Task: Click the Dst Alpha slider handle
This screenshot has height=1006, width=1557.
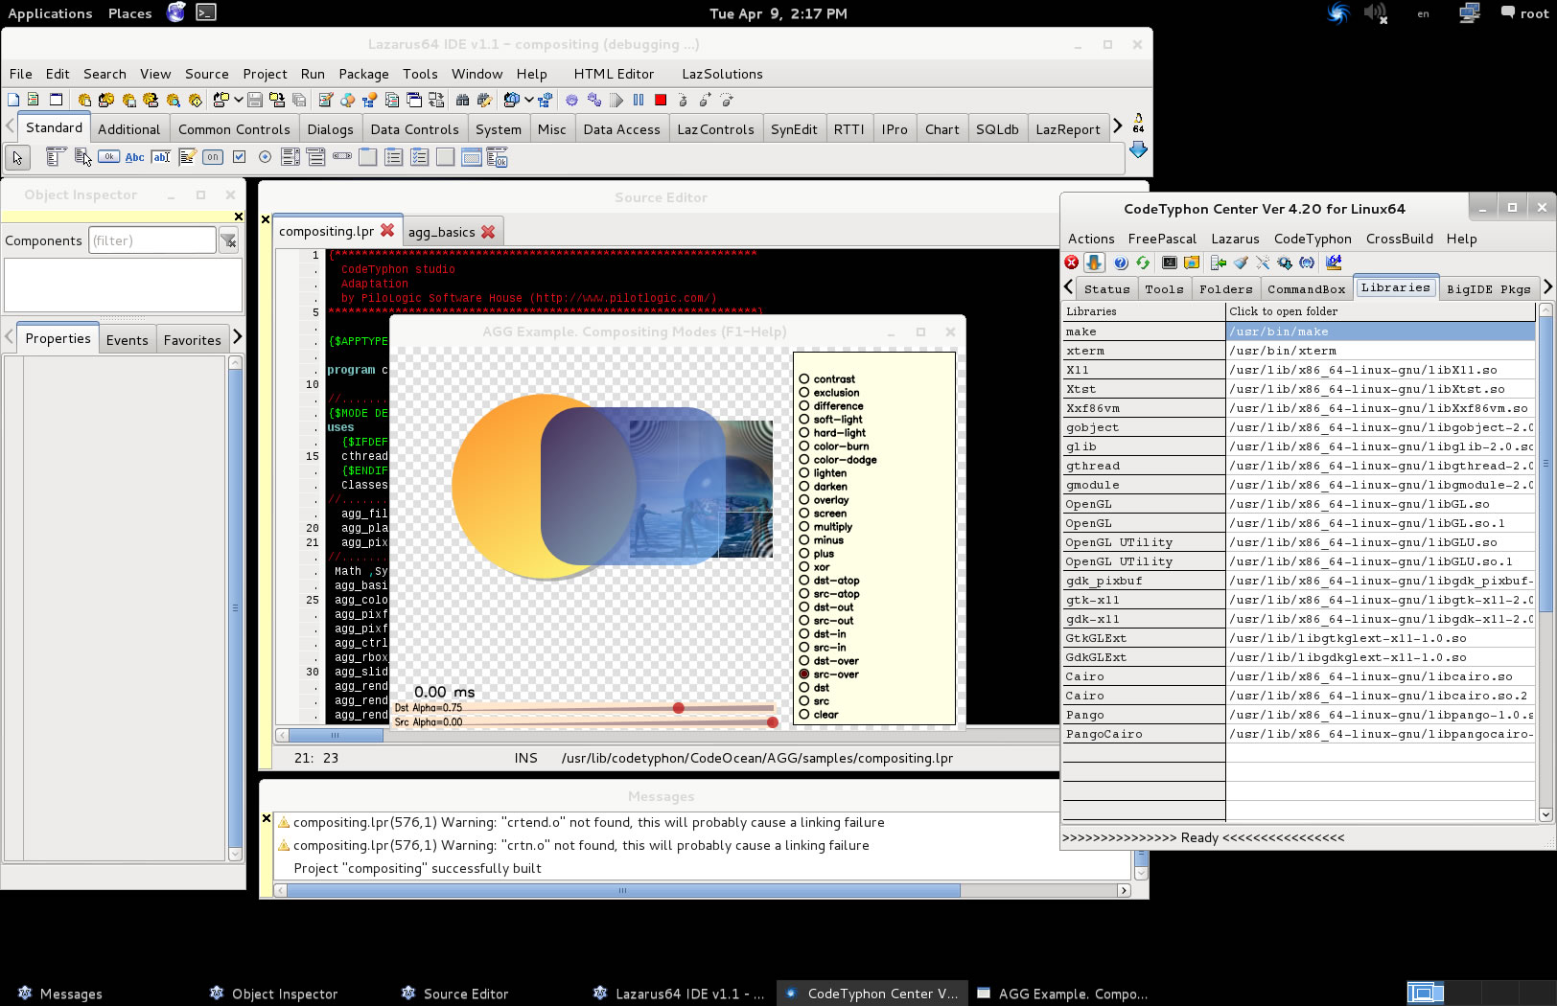Action: point(678,708)
